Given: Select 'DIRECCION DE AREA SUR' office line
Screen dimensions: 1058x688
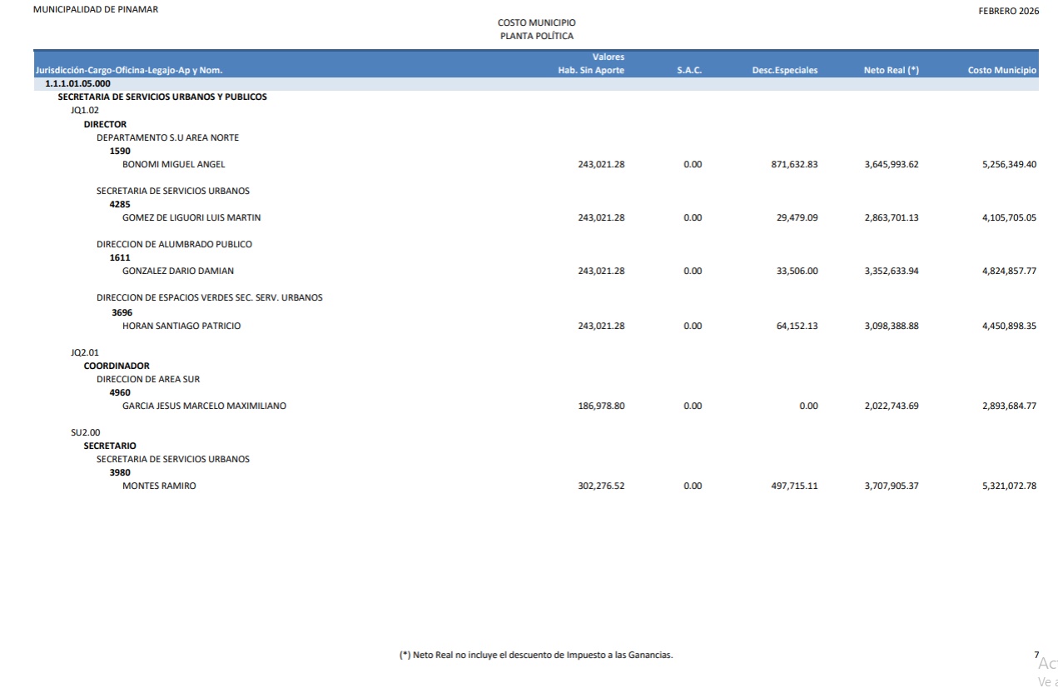Looking at the screenshot, I should pos(148,379).
